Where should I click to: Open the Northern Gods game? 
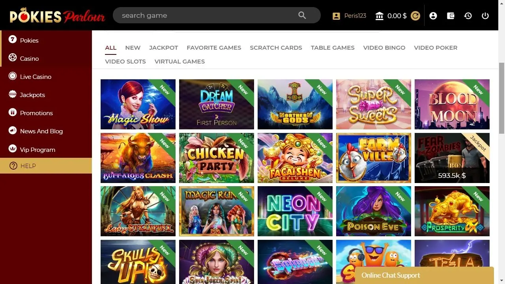(x=295, y=104)
